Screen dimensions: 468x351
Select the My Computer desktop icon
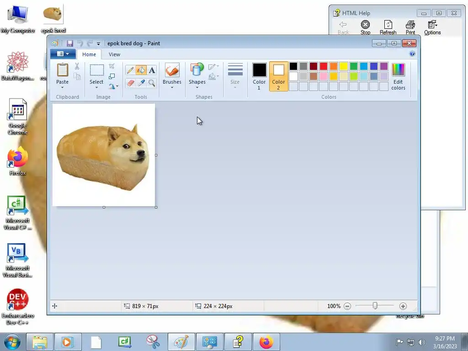click(x=18, y=19)
